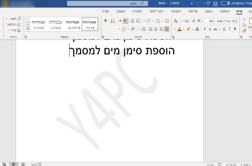Decrease font size (A with down arrow)
The height and width of the screenshot is (166, 252).
click(x=194, y=21)
